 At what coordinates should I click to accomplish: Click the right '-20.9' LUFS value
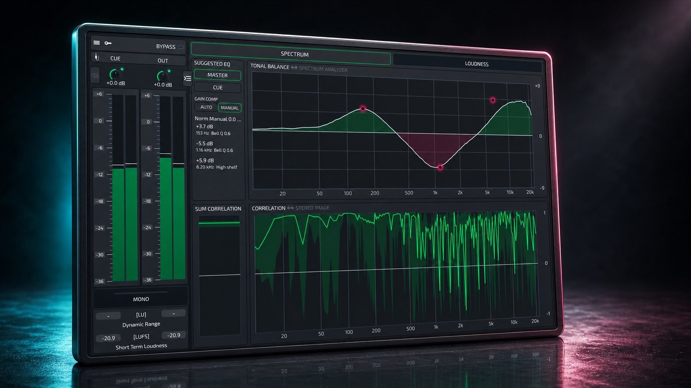174,335
